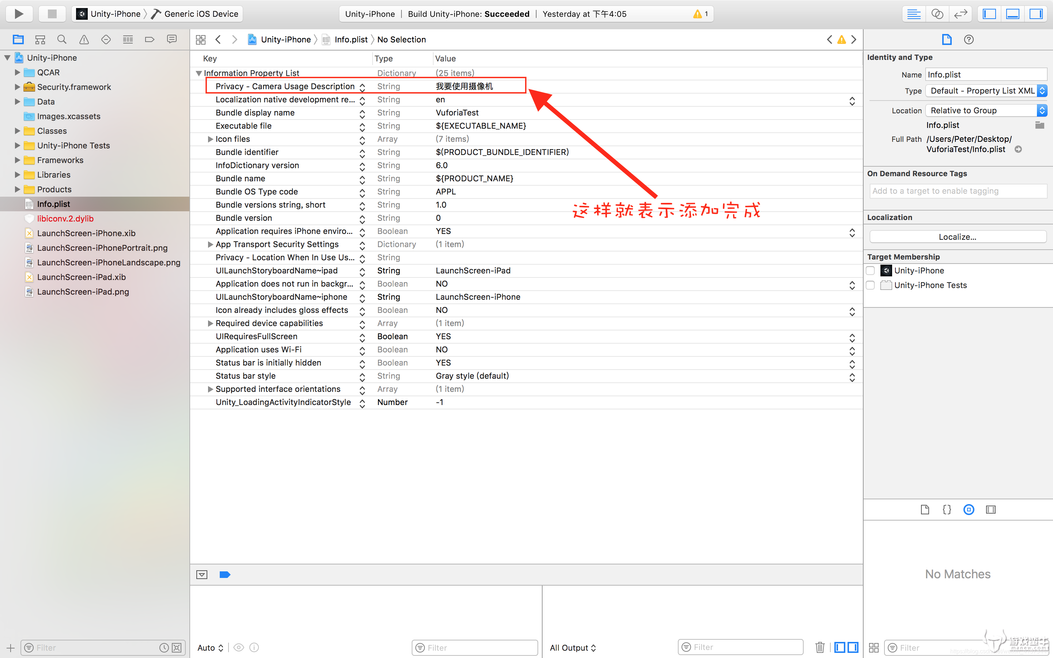Viewport: 1053px width, 658px height.
Task: Show the Version editor
Action: pyautogui.click(x=960, y=14)
